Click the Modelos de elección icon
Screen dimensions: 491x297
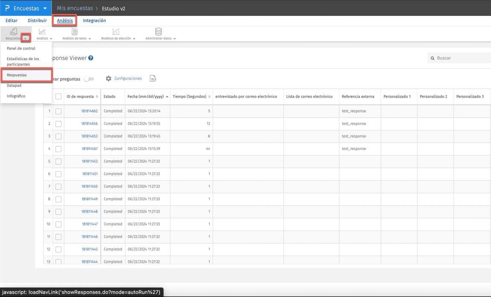(x=116, y=32)
